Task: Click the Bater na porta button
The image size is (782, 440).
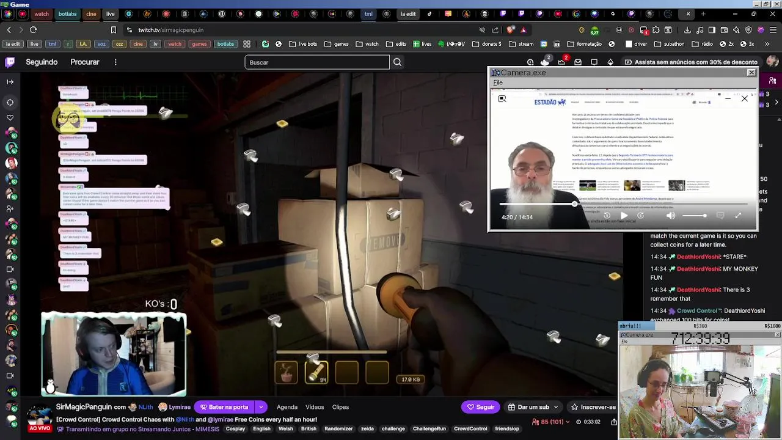Action: click(x=224, y=407)
